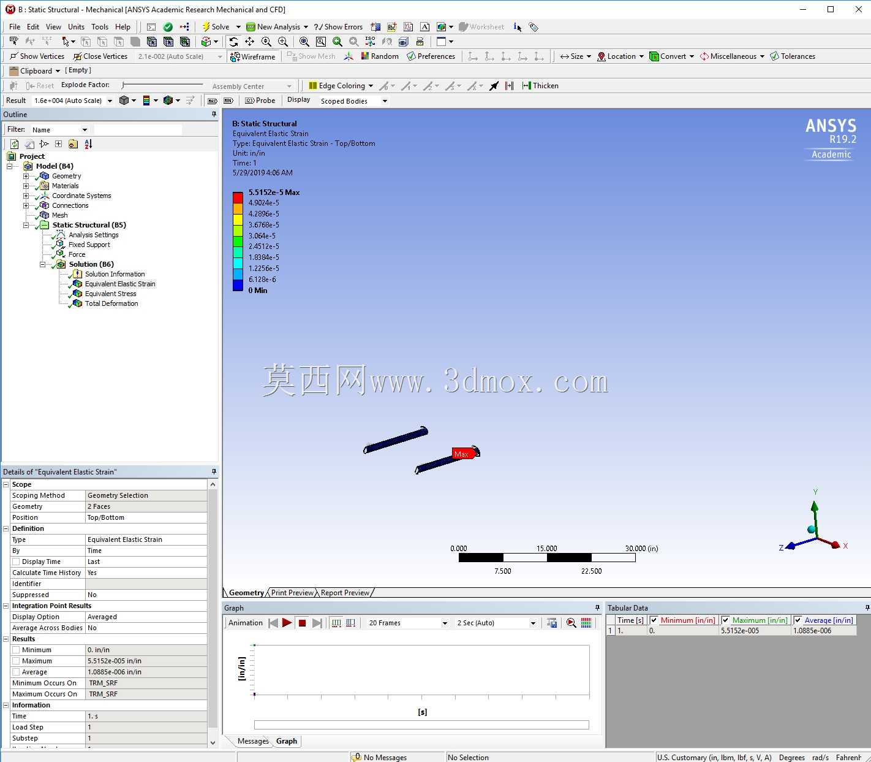Pin the Tabular Data panel
The image size is (871, 762).
click(x=867, y=608)
